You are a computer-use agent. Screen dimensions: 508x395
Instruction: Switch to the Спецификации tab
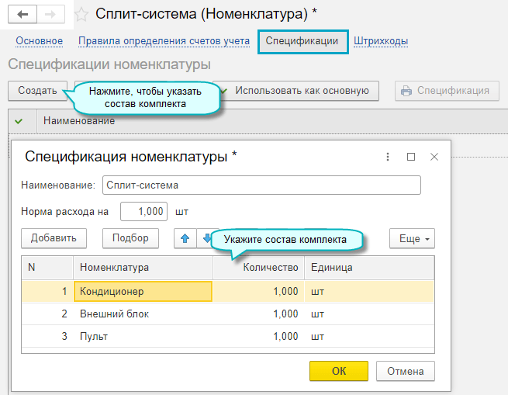(302, 41)
